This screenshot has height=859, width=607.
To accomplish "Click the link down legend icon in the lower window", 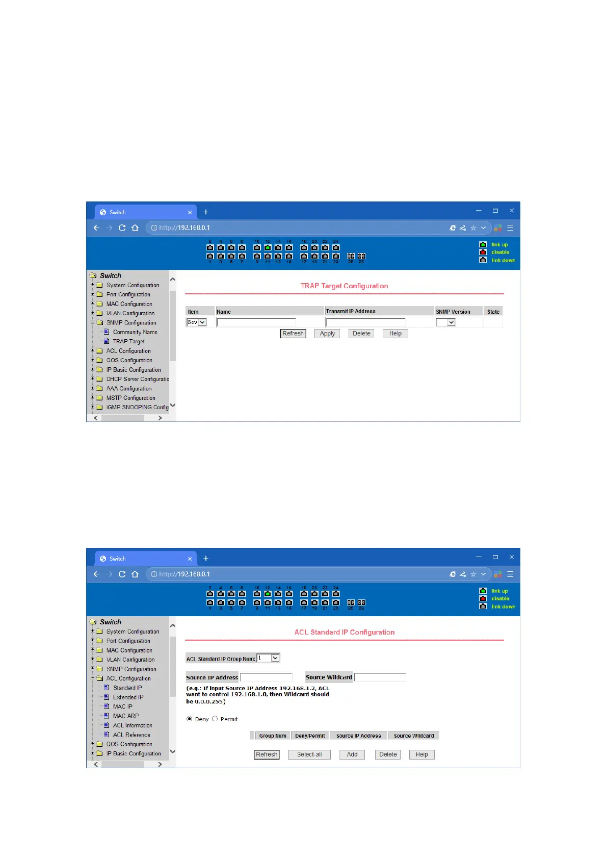I will (483, 606).
